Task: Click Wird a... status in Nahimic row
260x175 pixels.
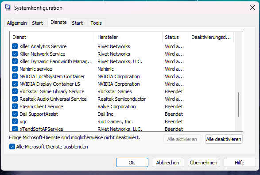Action: pos(174,69)
